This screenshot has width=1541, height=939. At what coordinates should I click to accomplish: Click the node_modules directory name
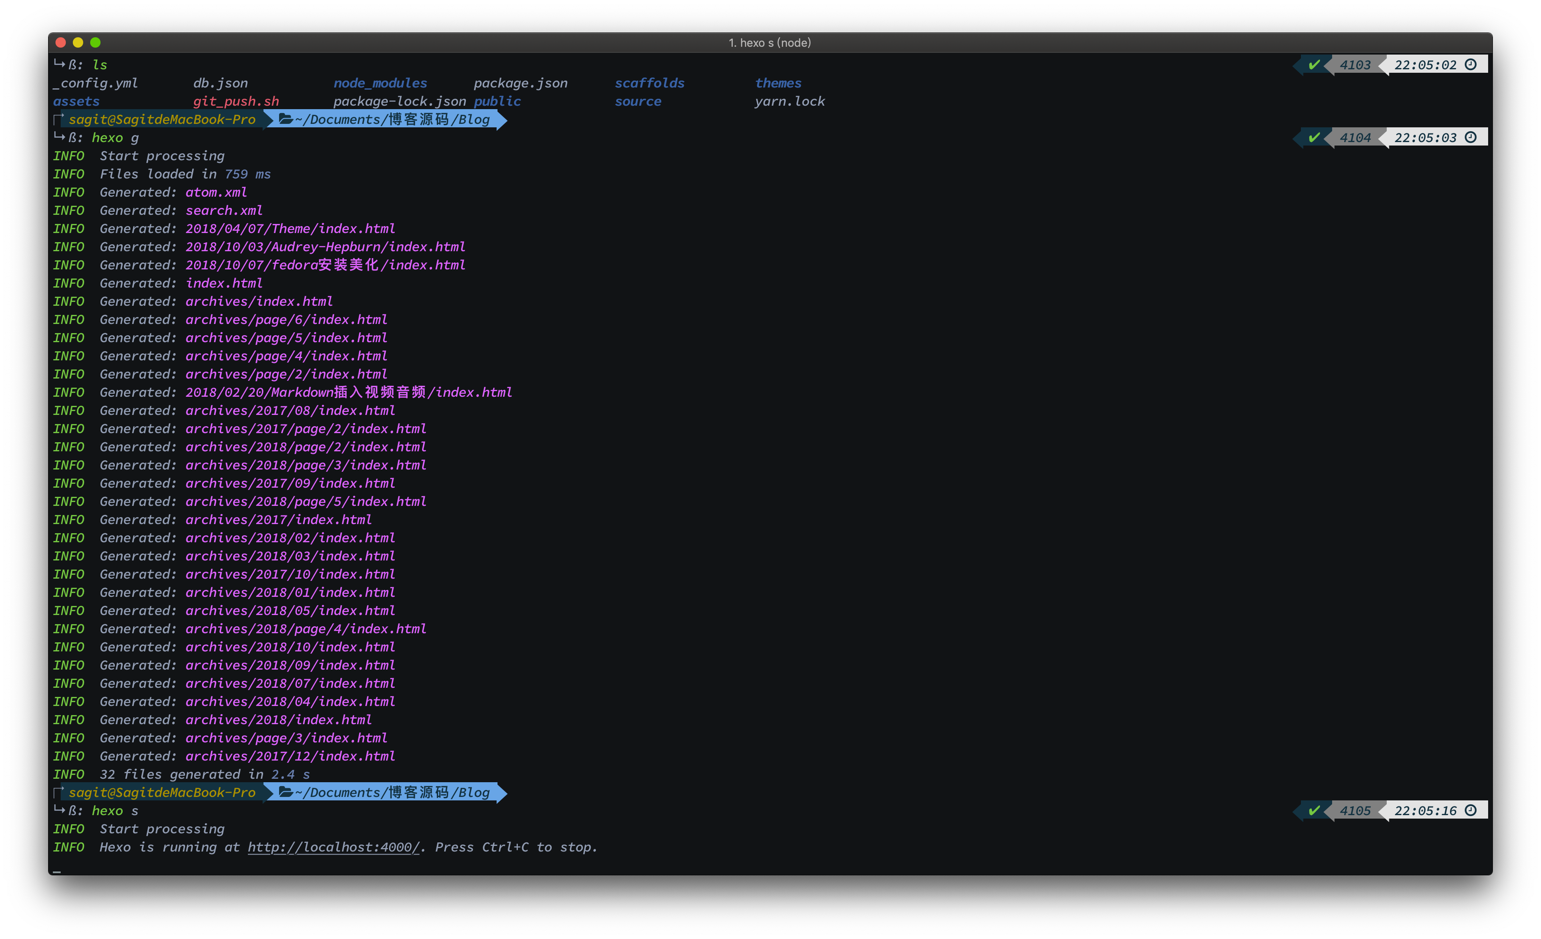(380, 83)
